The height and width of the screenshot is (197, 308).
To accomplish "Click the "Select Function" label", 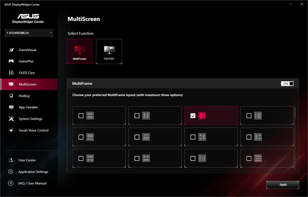I will point(80,33).
